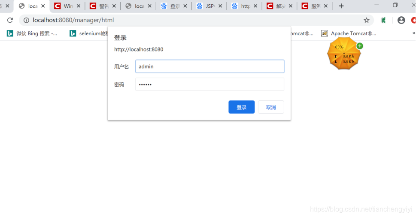Click the address bar URL localhost:8080/manager/html
The height and width of the screenshot is (217, 416).
click(73, 20)
